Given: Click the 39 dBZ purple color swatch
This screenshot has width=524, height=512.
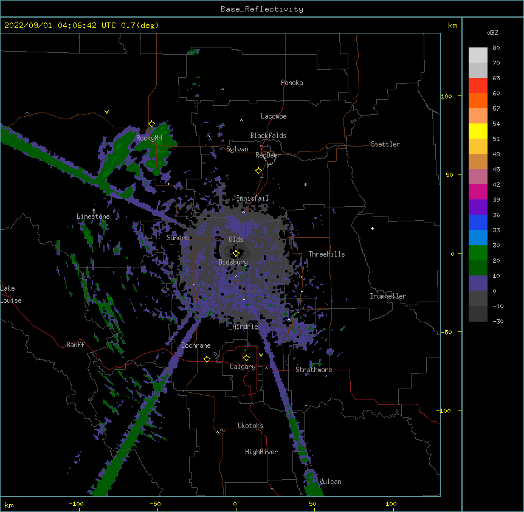Looking at the screenshot, I should [x=478, y=207].
